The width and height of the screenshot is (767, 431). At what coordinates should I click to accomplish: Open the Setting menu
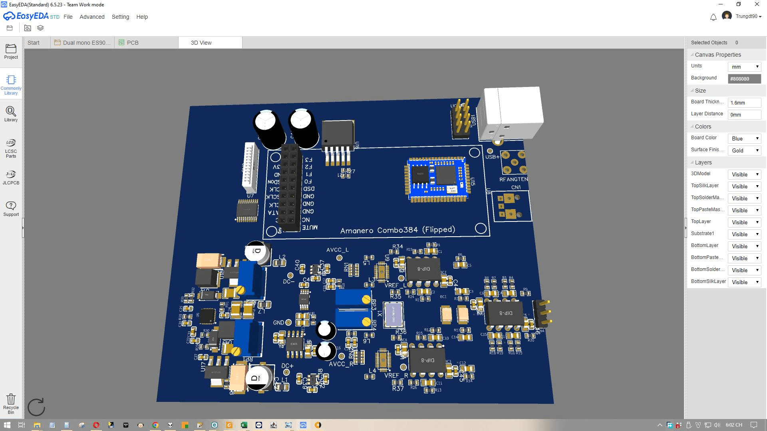click(x=120, y=17)
